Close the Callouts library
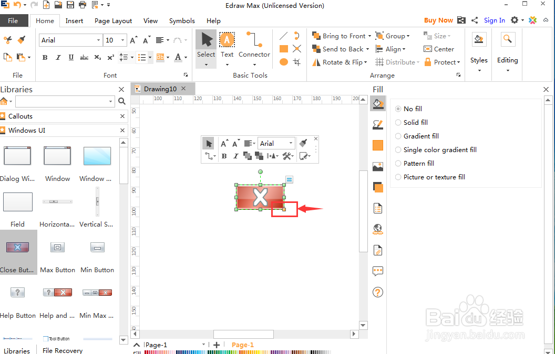Viewport: 555px width, 354px height. [x=122, y=116]
